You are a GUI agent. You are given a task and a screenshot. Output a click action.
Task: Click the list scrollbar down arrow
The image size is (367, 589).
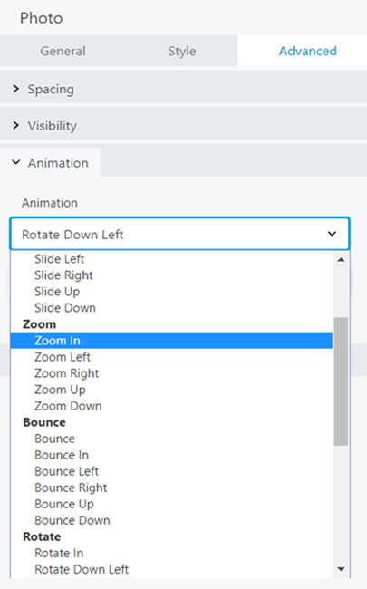341,569
